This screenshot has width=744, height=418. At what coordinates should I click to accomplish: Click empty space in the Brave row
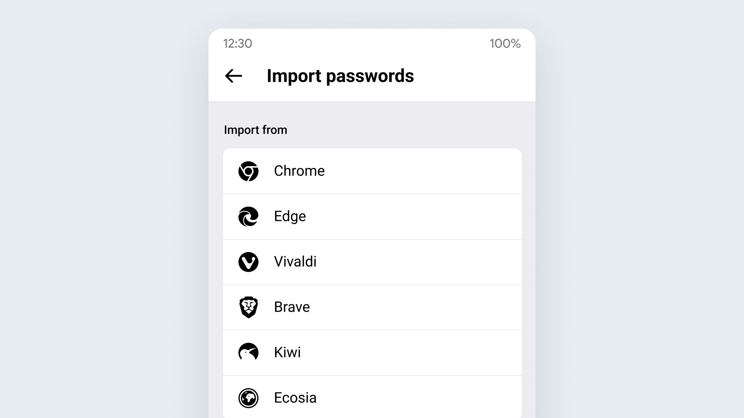pyautogui.click(x=415, y=307)
